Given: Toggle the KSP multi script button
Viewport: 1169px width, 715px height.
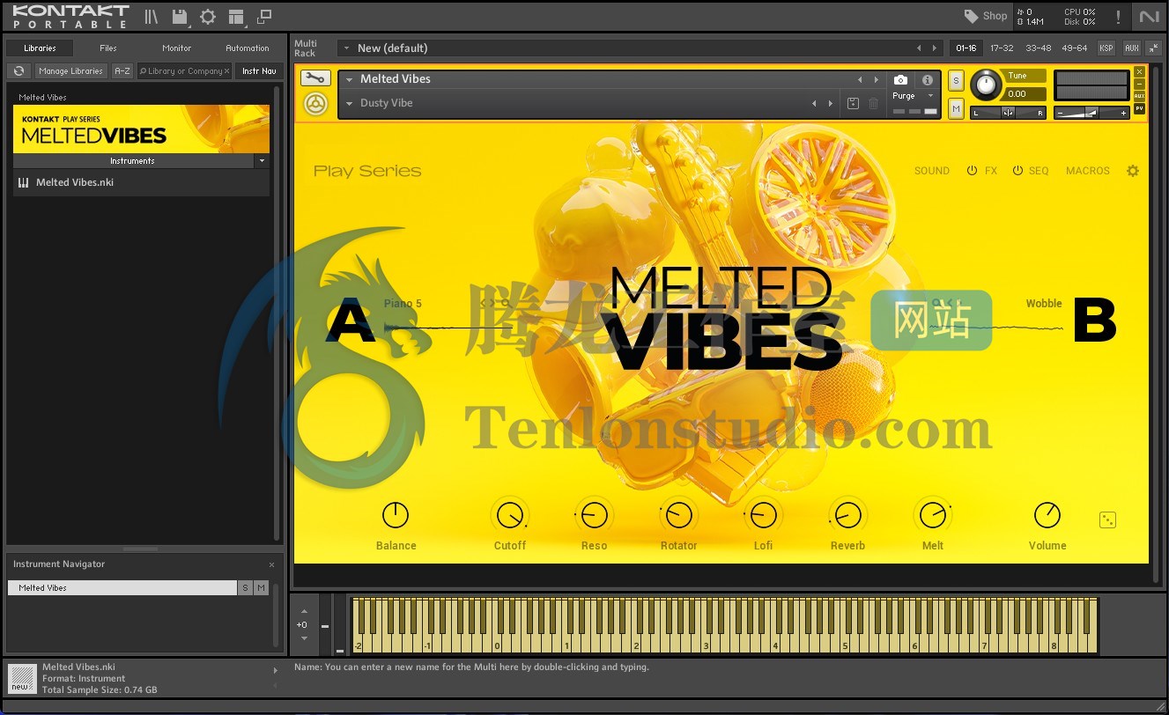Looking at the screenshot, I should 1106,48.
